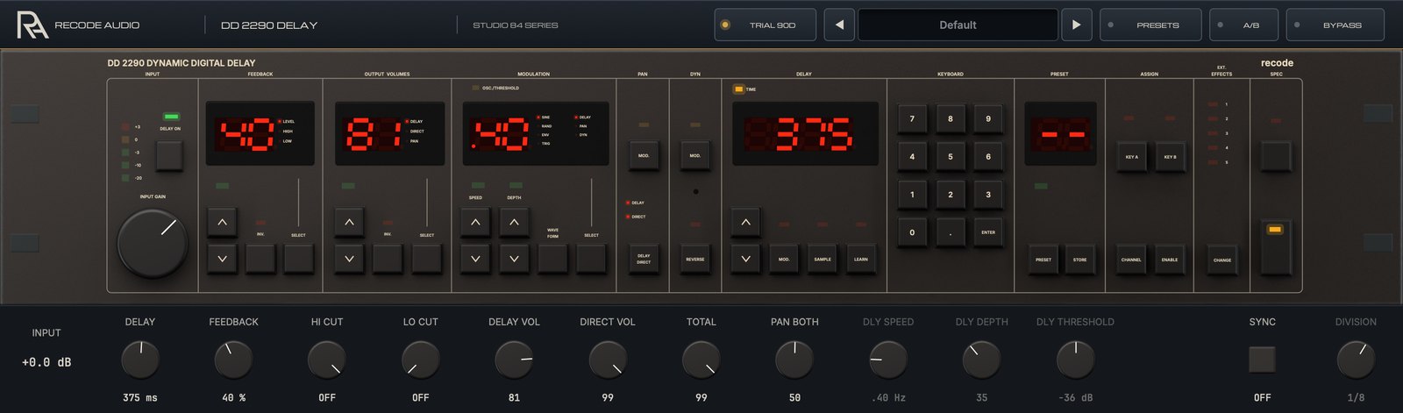Image resolution: width=1403 pixels, height=413 pixels.
Task: Click keypad key 0
Action: coord(912,232)
